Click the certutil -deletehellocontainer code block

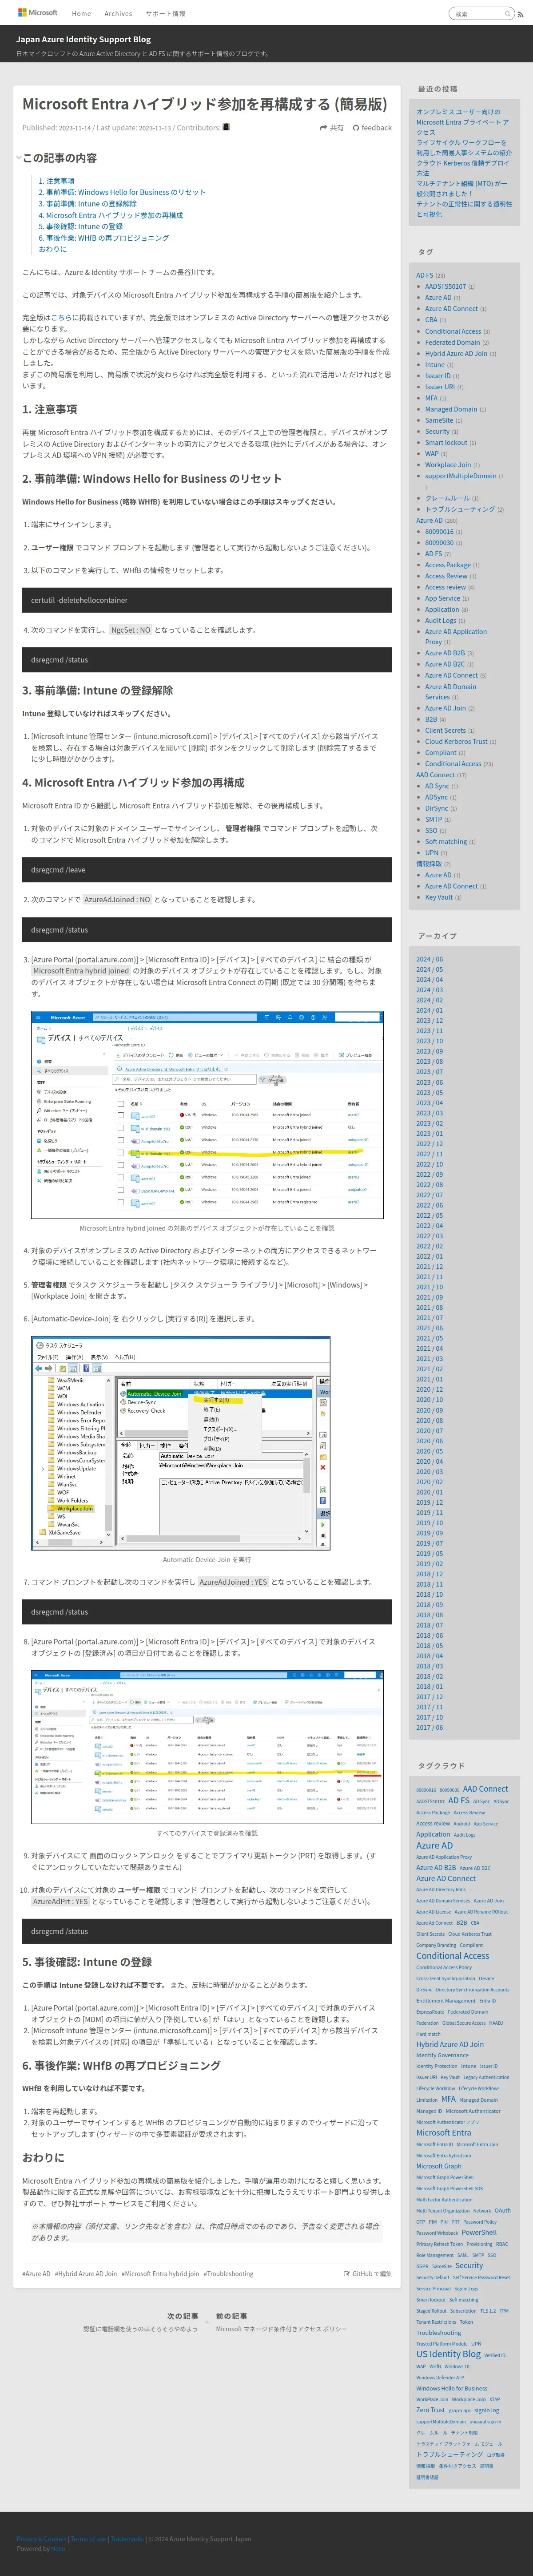point(207,600)
